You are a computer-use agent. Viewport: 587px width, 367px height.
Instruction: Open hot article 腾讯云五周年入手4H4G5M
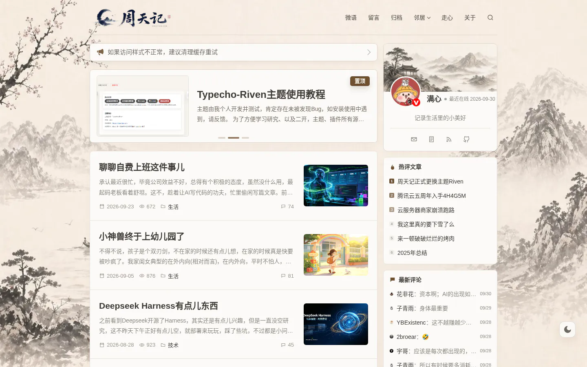click(x=432, y=196)
